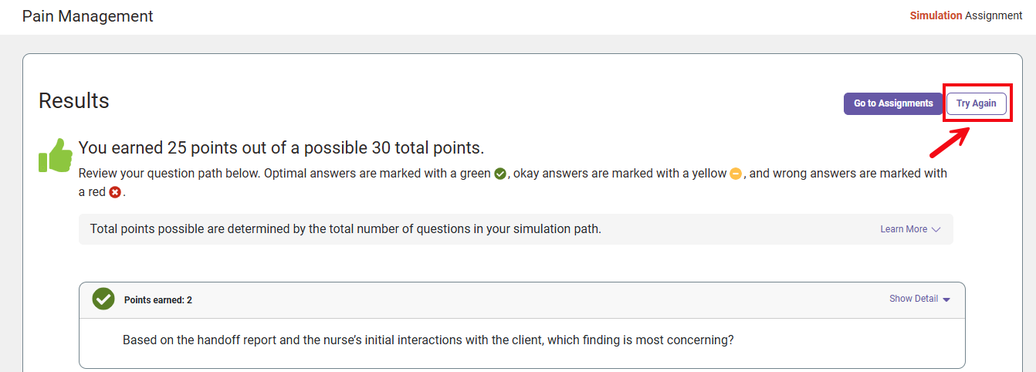Click the Assignment word in header
This screenshot has height=372, width=1036.
994,15
